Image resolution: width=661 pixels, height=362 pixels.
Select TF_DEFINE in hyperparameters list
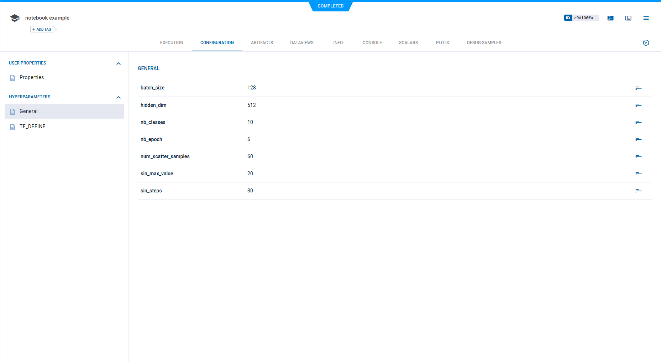point(32,126)
